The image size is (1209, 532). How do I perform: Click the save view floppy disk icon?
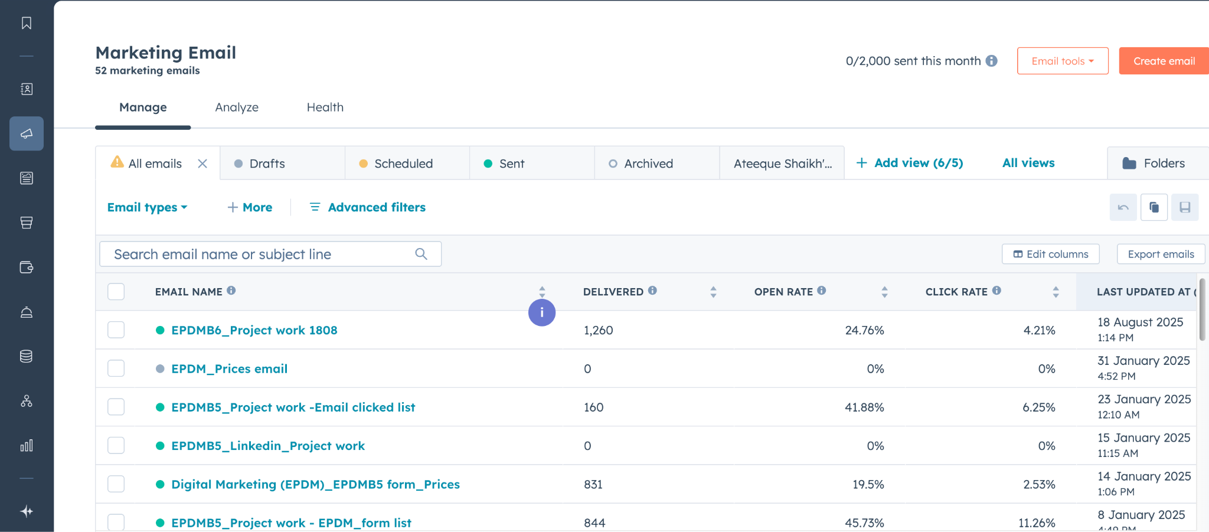[1185, 207]
